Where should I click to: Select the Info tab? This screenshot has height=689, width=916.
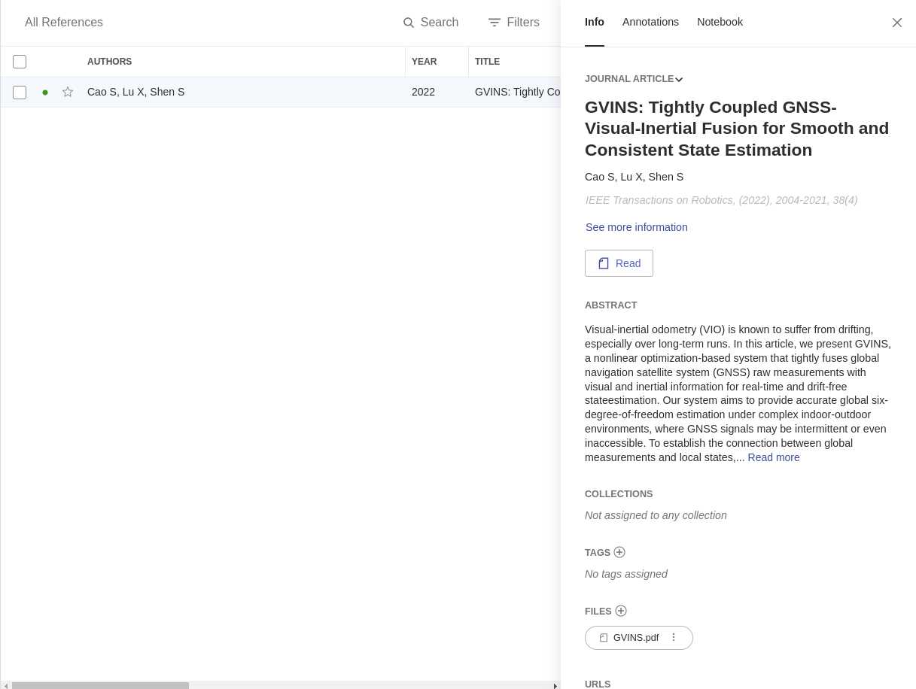pyautogui.click(x=595, y=22)
